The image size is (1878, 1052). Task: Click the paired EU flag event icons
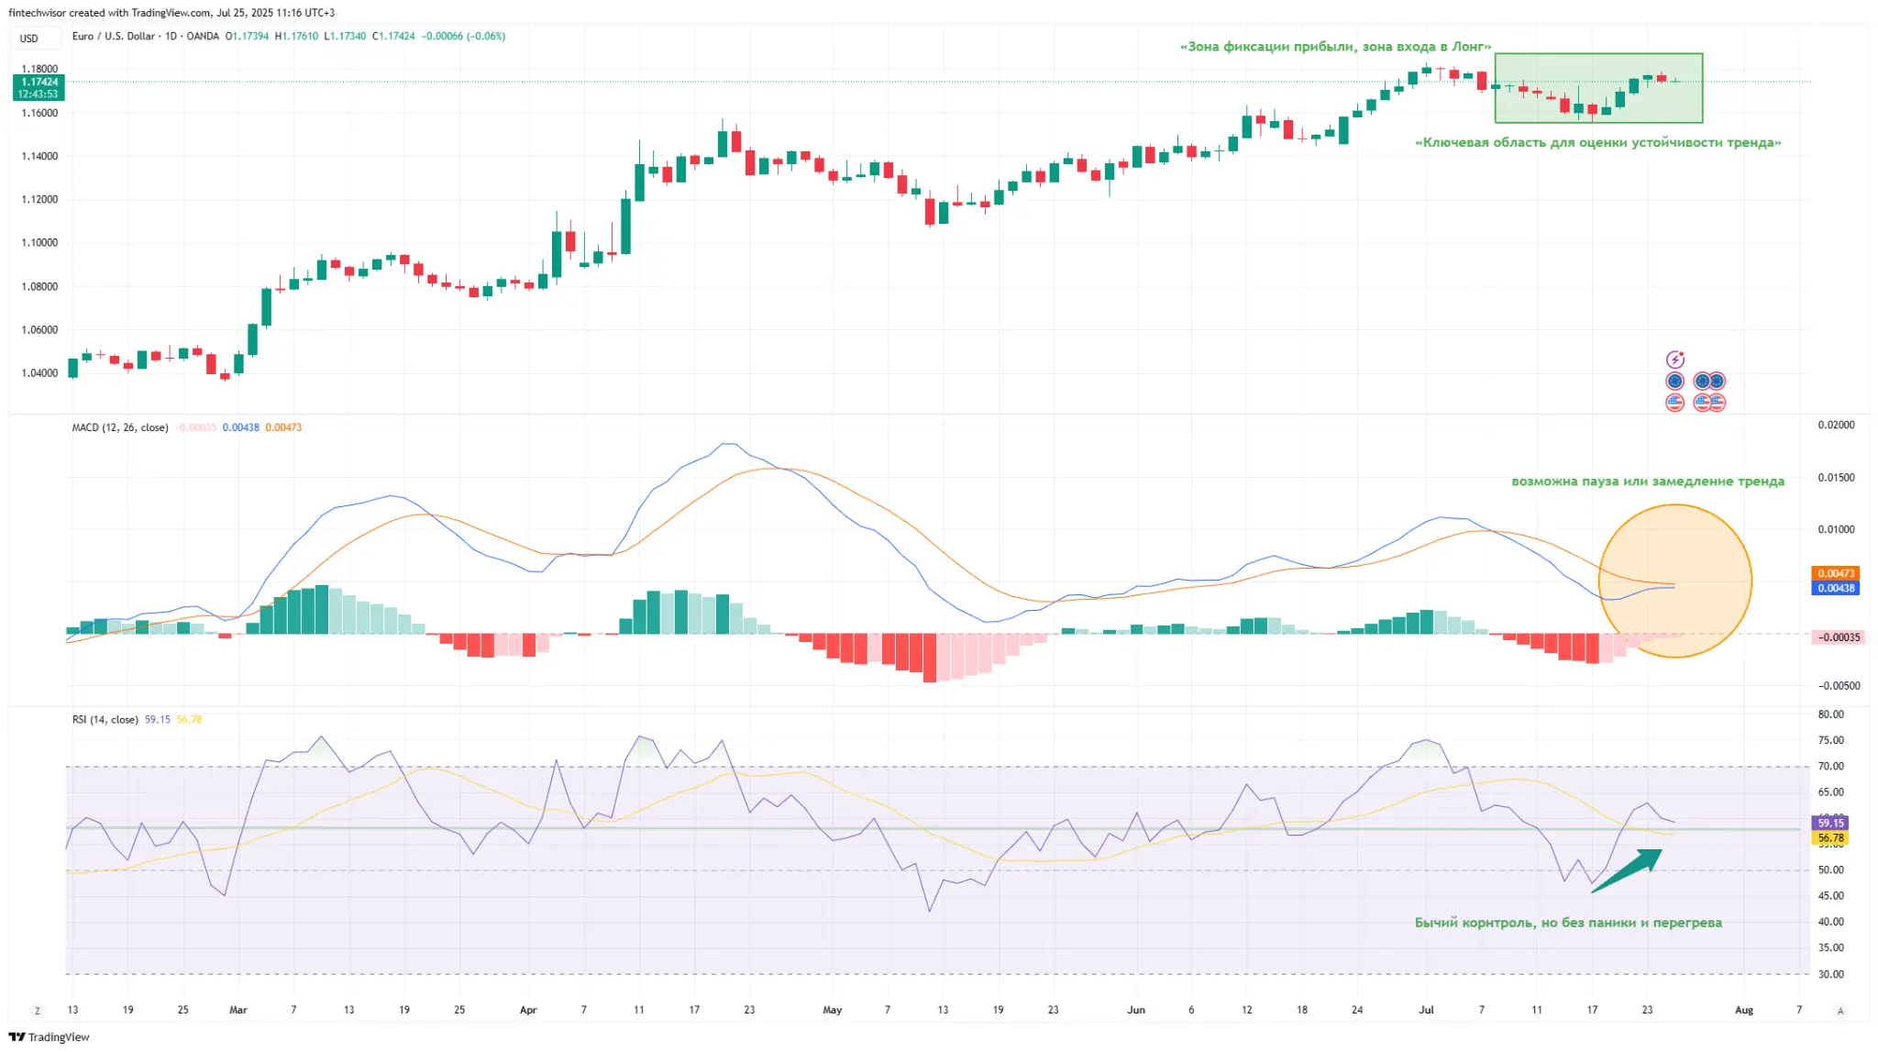[x=1709, y=381]
